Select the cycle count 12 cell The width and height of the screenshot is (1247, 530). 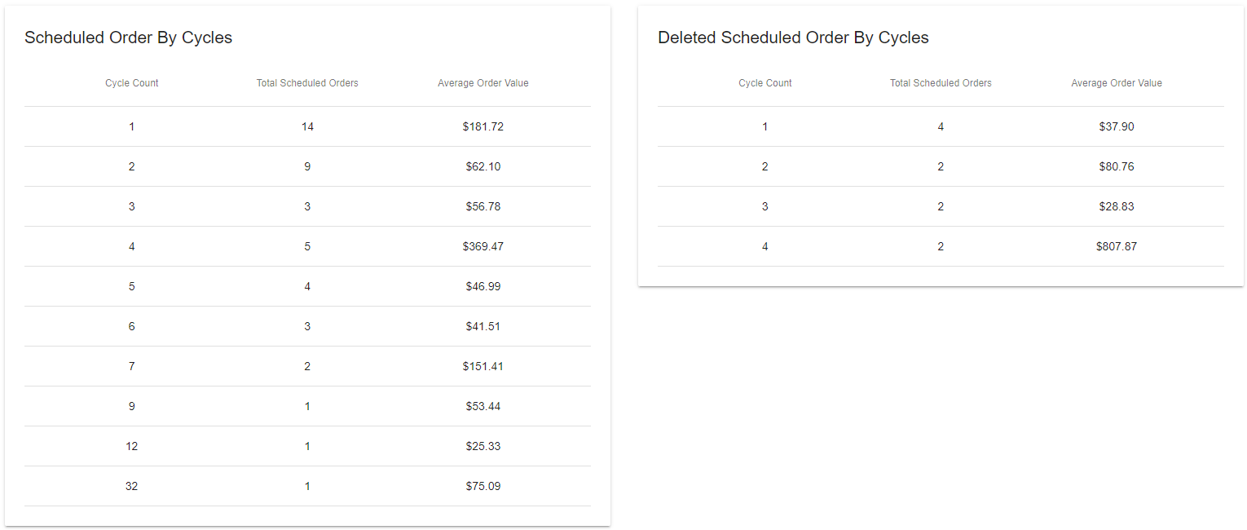tap(132, 446)
